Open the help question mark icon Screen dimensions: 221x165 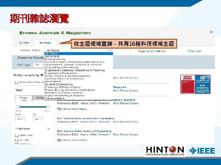pos(211,32)
